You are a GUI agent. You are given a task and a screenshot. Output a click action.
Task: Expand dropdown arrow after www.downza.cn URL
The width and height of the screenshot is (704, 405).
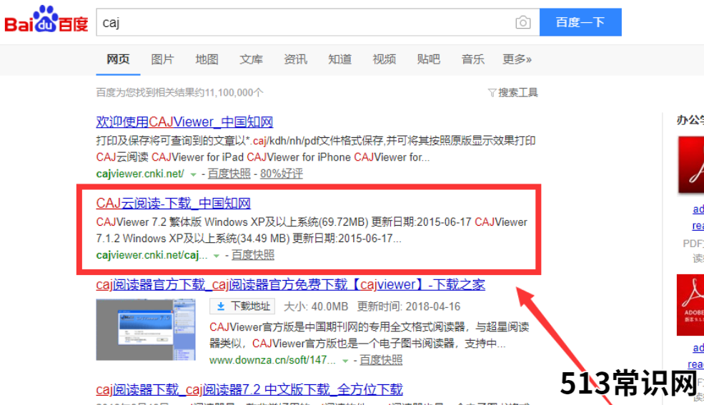point(344,361)
